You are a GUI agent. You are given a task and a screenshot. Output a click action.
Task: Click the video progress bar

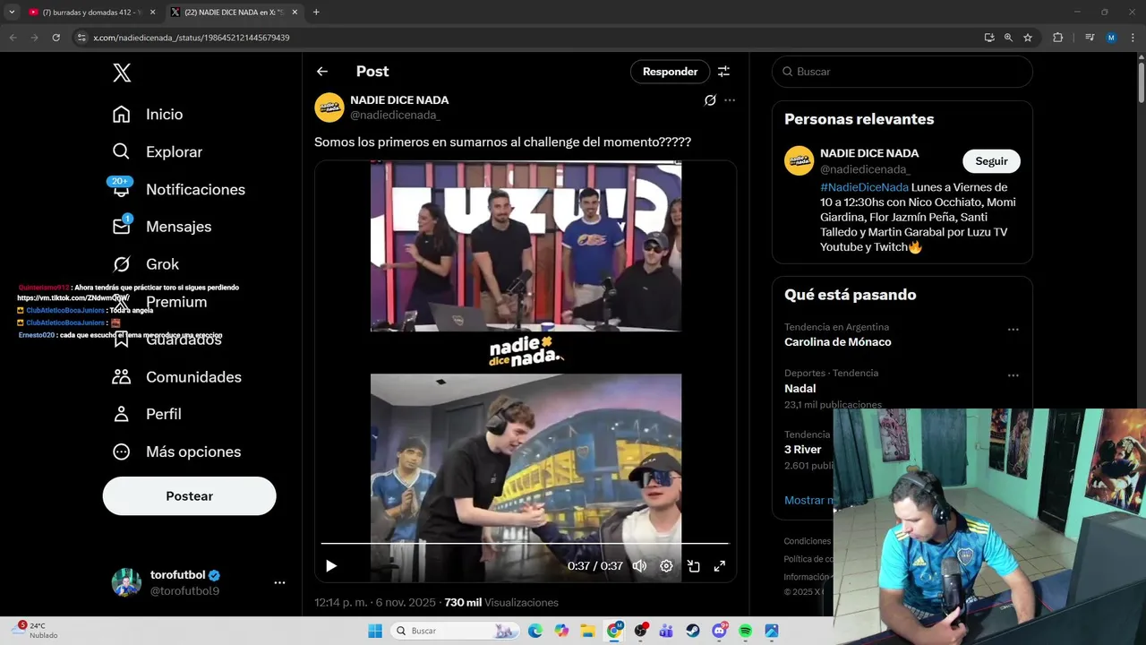pyautogui.click(x=526, y=544)
